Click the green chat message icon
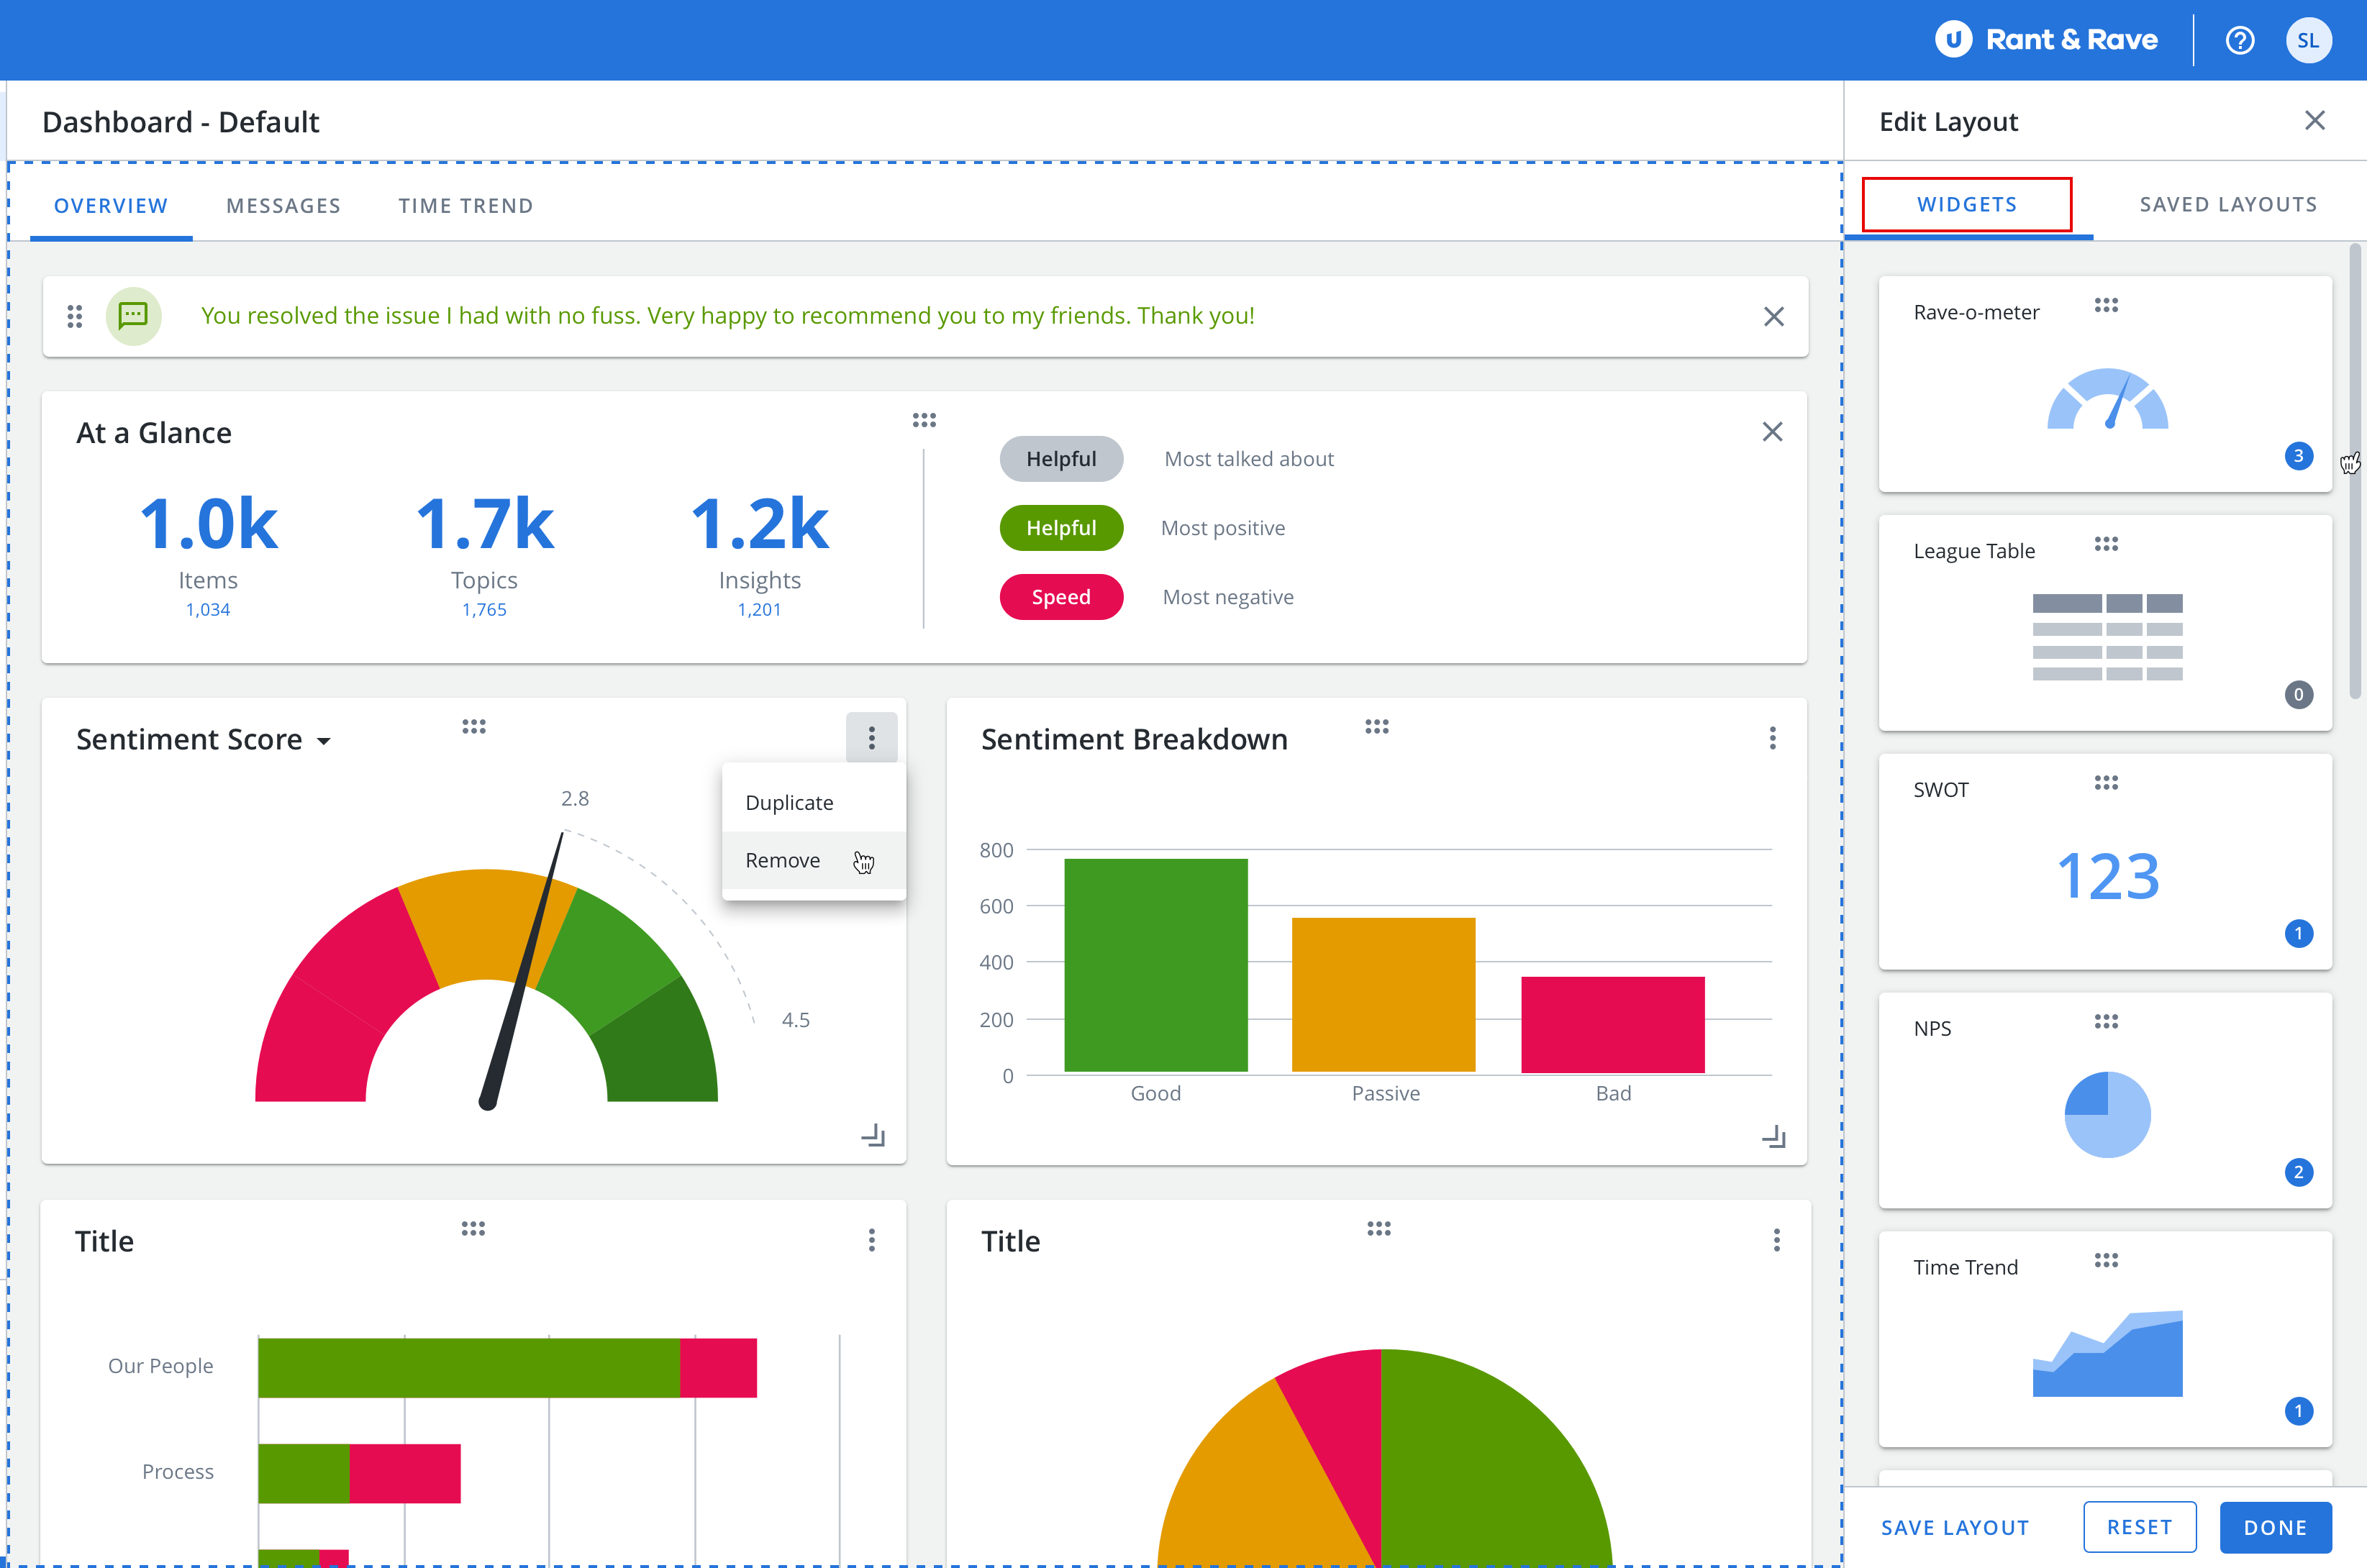The height and width of the screenshot is (1568, 2367). pos(133,316)
